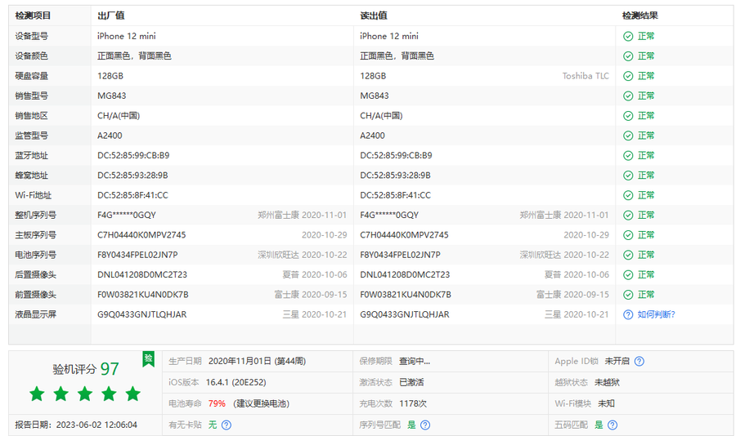This screenshot has width=736, height=436.
Task: Open the help icon beside 序列号匹配 是
Action: [x=425, y=425]
